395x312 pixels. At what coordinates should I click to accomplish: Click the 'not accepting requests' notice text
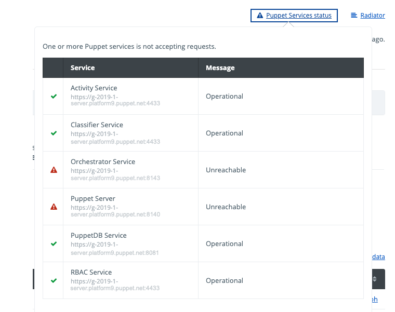click(129, 47)
